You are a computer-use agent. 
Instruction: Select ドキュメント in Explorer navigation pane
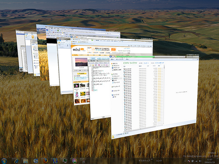(x=116, y=76)
